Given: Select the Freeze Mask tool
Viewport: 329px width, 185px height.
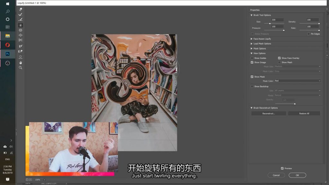Looking at the screenshot, I should (x=20, y=46).
